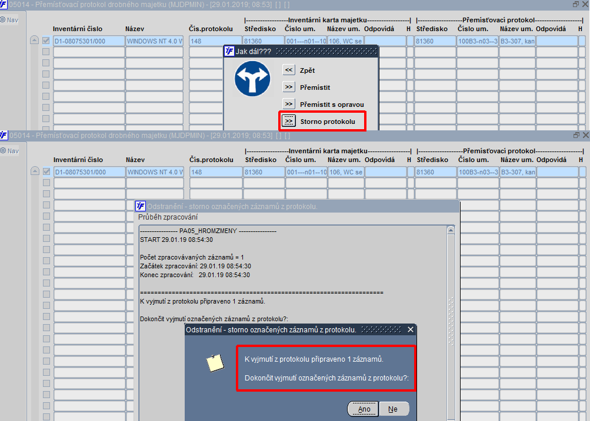
Task: Click the Zpět back arrow button
Action: pos(289,70)
